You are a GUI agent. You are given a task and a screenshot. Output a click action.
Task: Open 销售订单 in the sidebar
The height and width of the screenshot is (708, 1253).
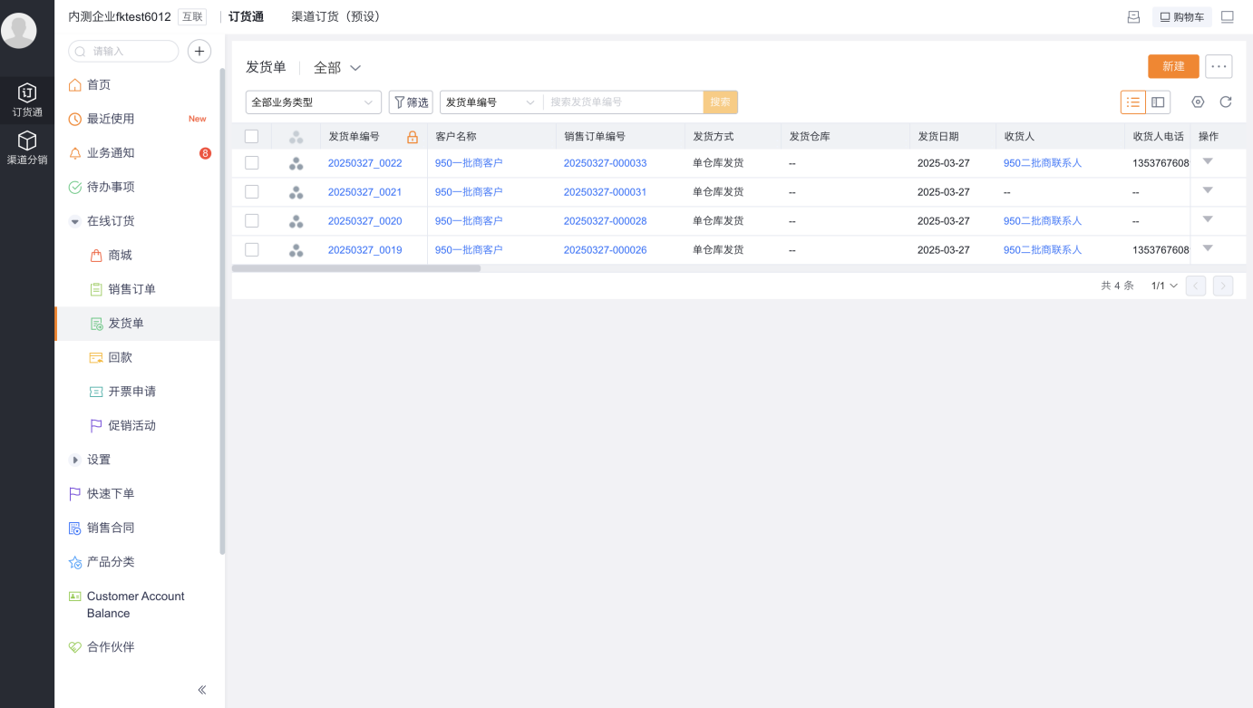point(131,289)
